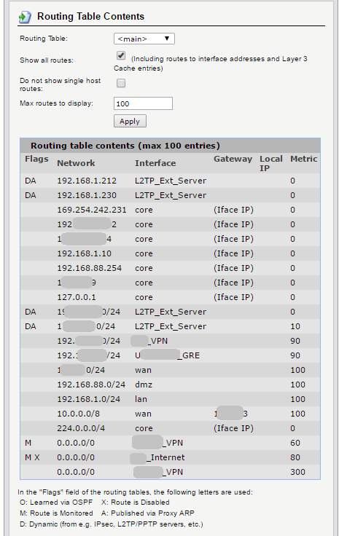Click the dmz interface cell
Viewport: 339px width, 536px height.
tap(144, 385)
